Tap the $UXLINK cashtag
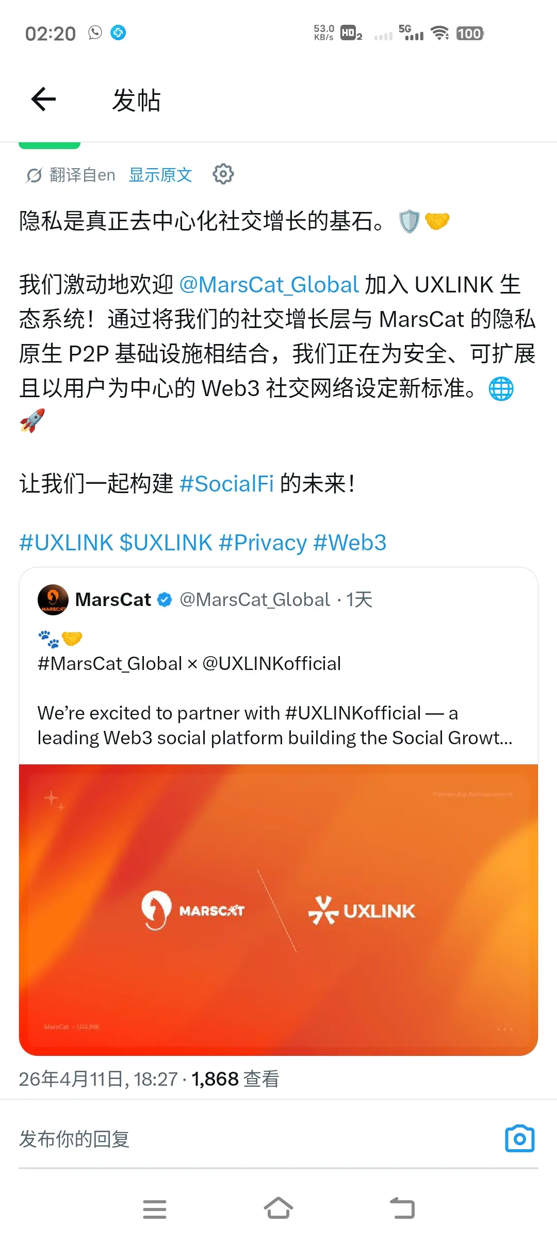557x1242 pixels. [x=166, y=543]
